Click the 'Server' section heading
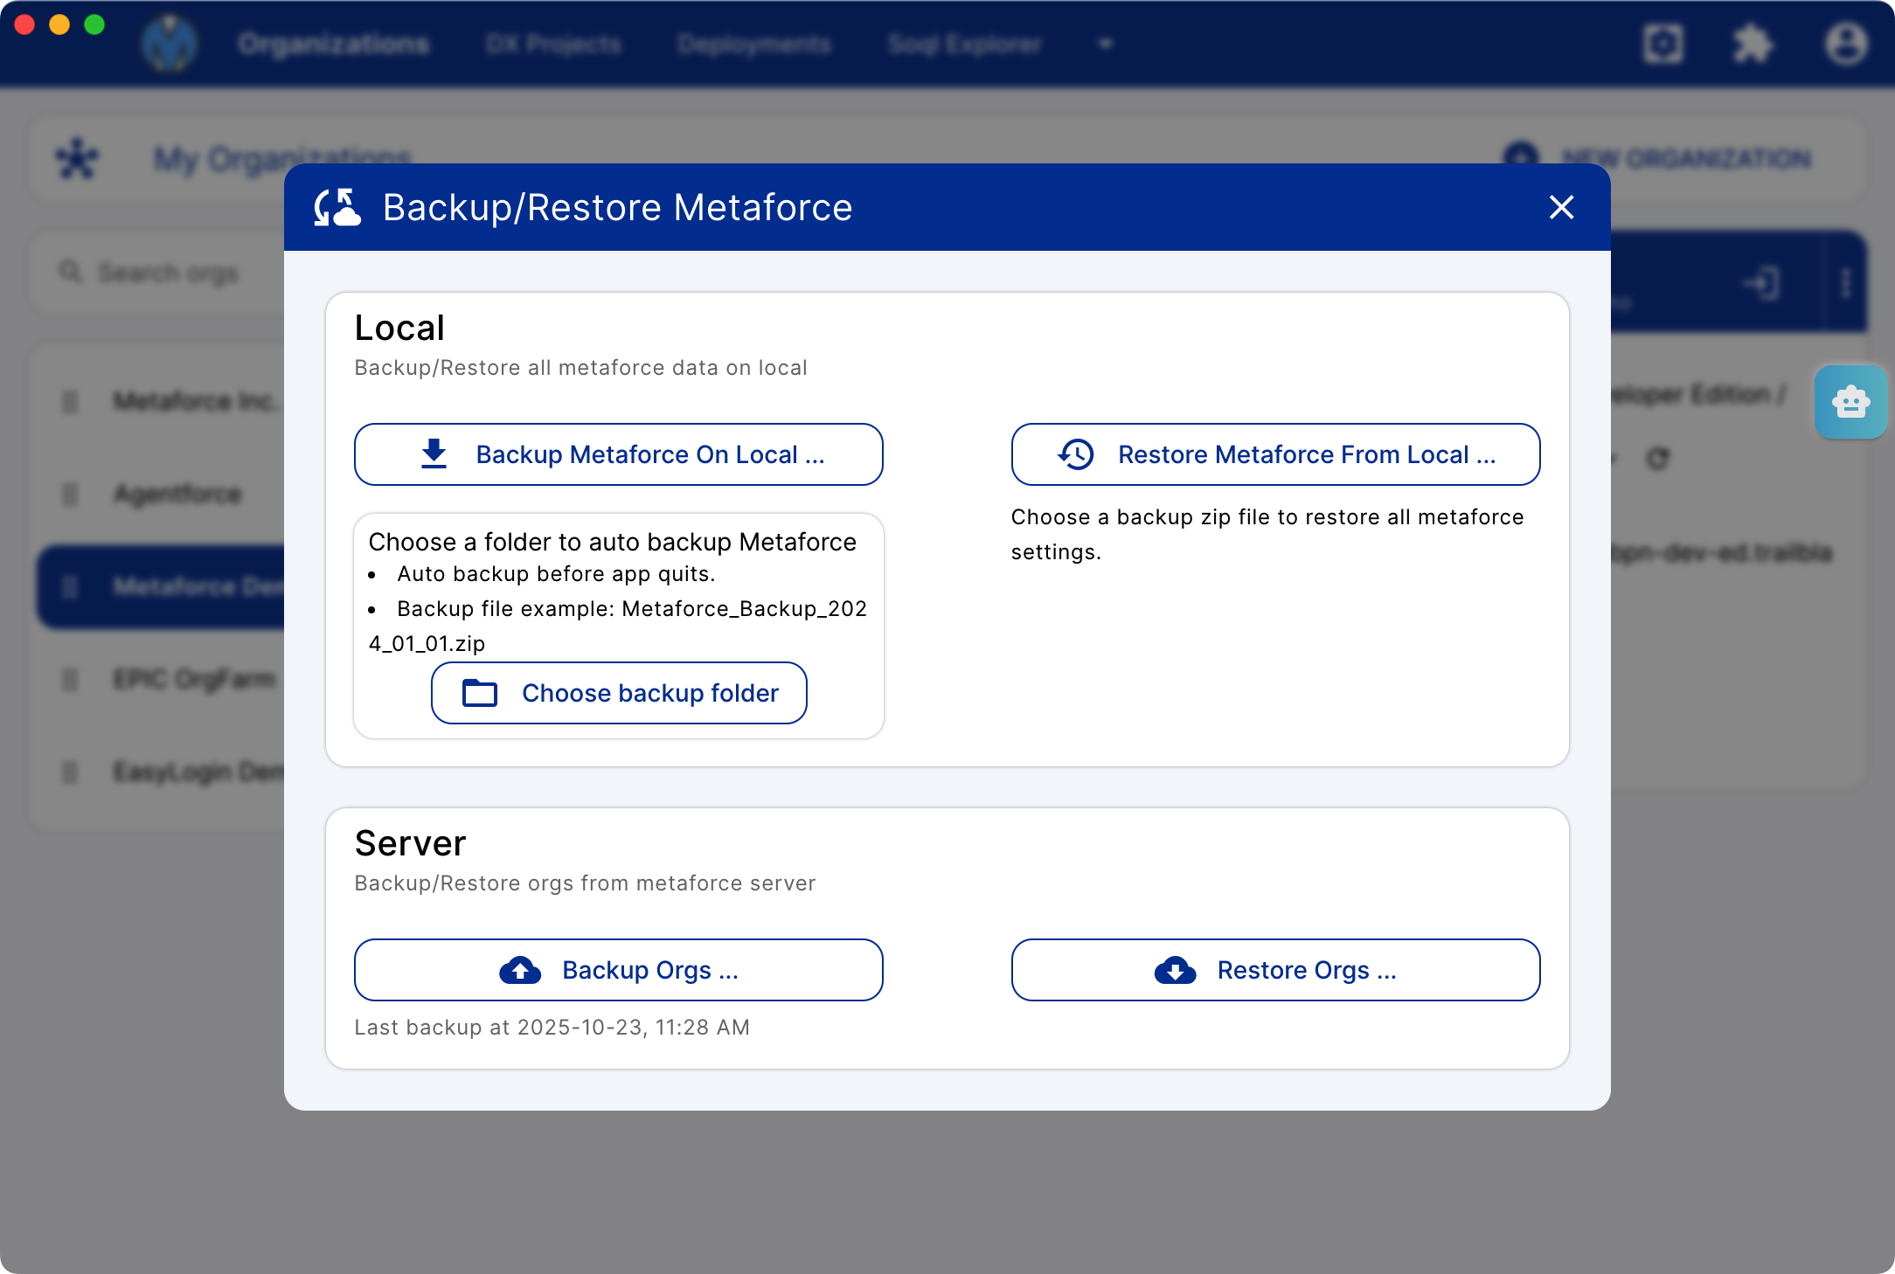 [410, 843]
